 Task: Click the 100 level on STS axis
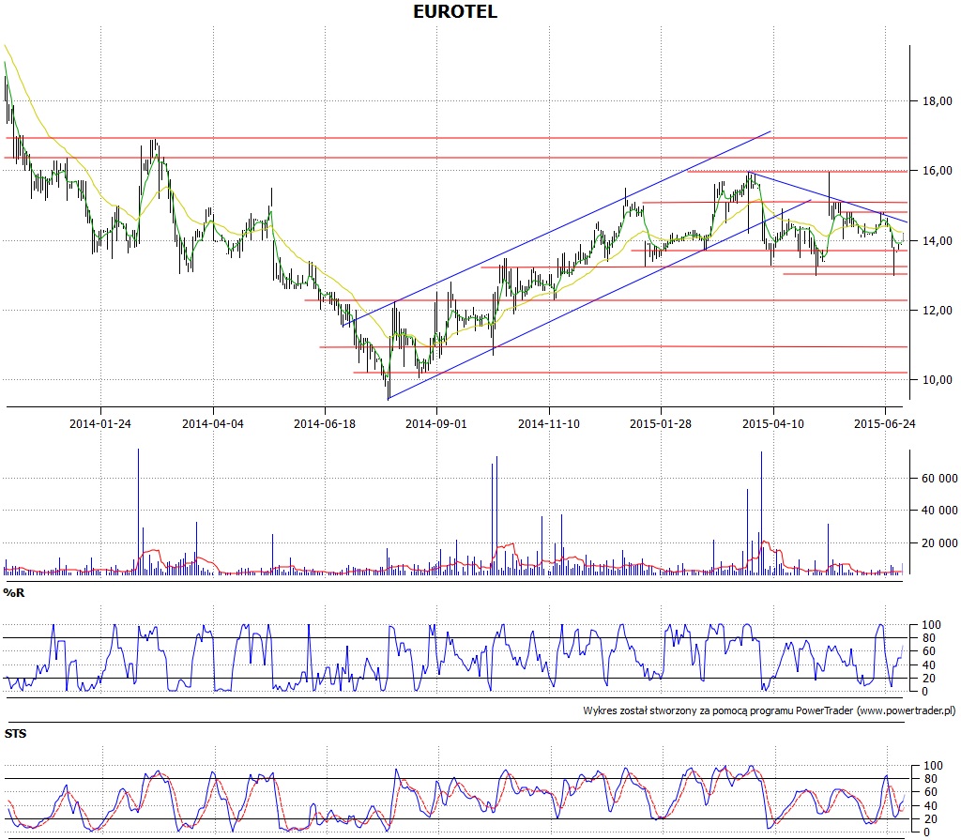tap(933, 766)
